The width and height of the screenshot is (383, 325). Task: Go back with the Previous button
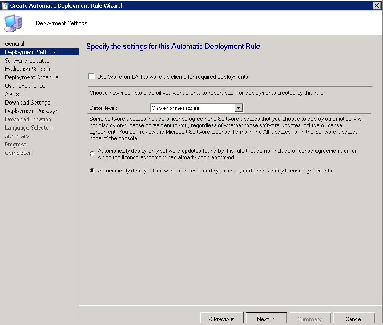221,319
